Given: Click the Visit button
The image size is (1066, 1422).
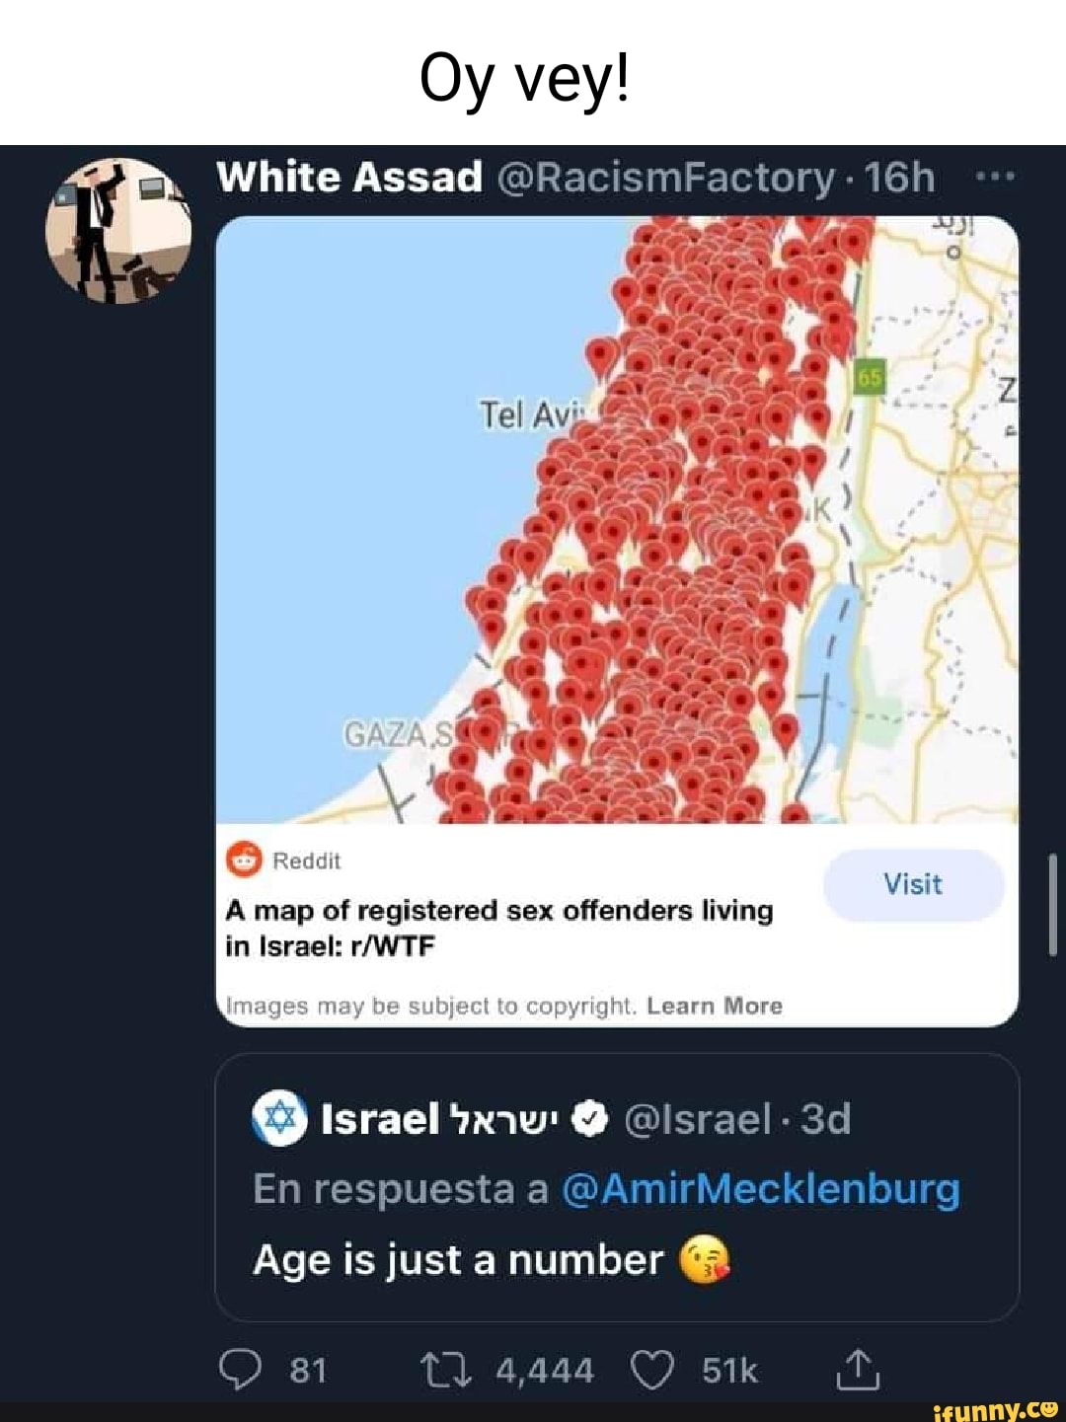Looking at the screenshot, I should pos(913,884).
